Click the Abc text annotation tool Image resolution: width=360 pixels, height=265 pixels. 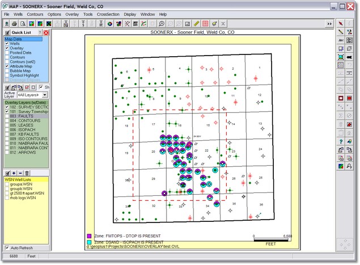click(x=341, y=40)
